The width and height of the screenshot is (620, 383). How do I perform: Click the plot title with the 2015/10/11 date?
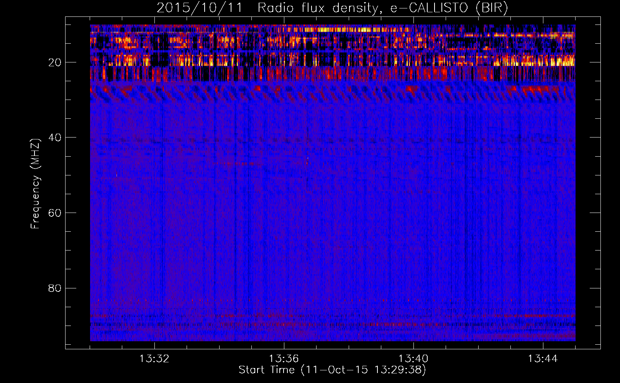(332, 8)
